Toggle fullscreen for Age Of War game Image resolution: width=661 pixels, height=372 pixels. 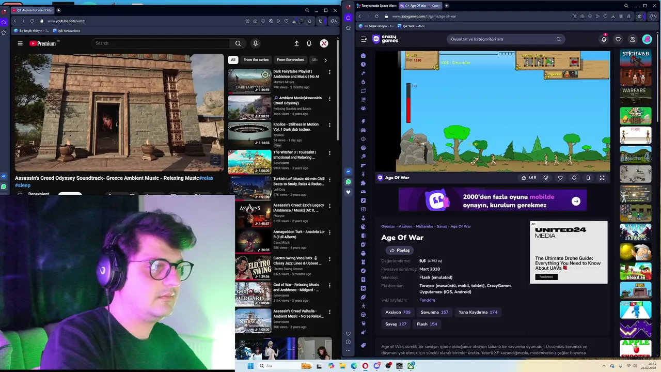coord(602,178)
